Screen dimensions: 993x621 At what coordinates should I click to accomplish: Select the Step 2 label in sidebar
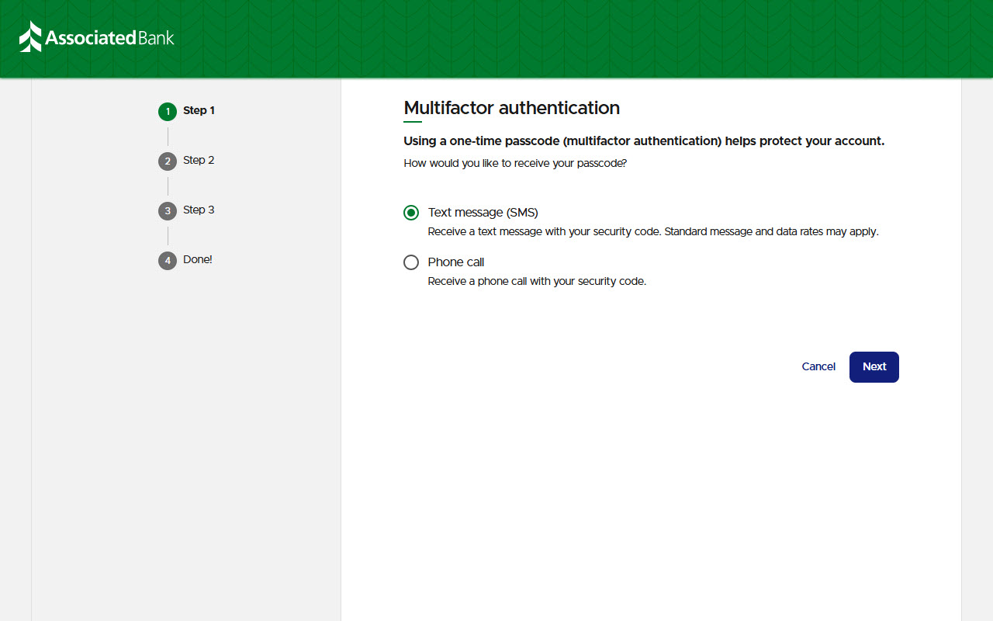coord(199,160)
